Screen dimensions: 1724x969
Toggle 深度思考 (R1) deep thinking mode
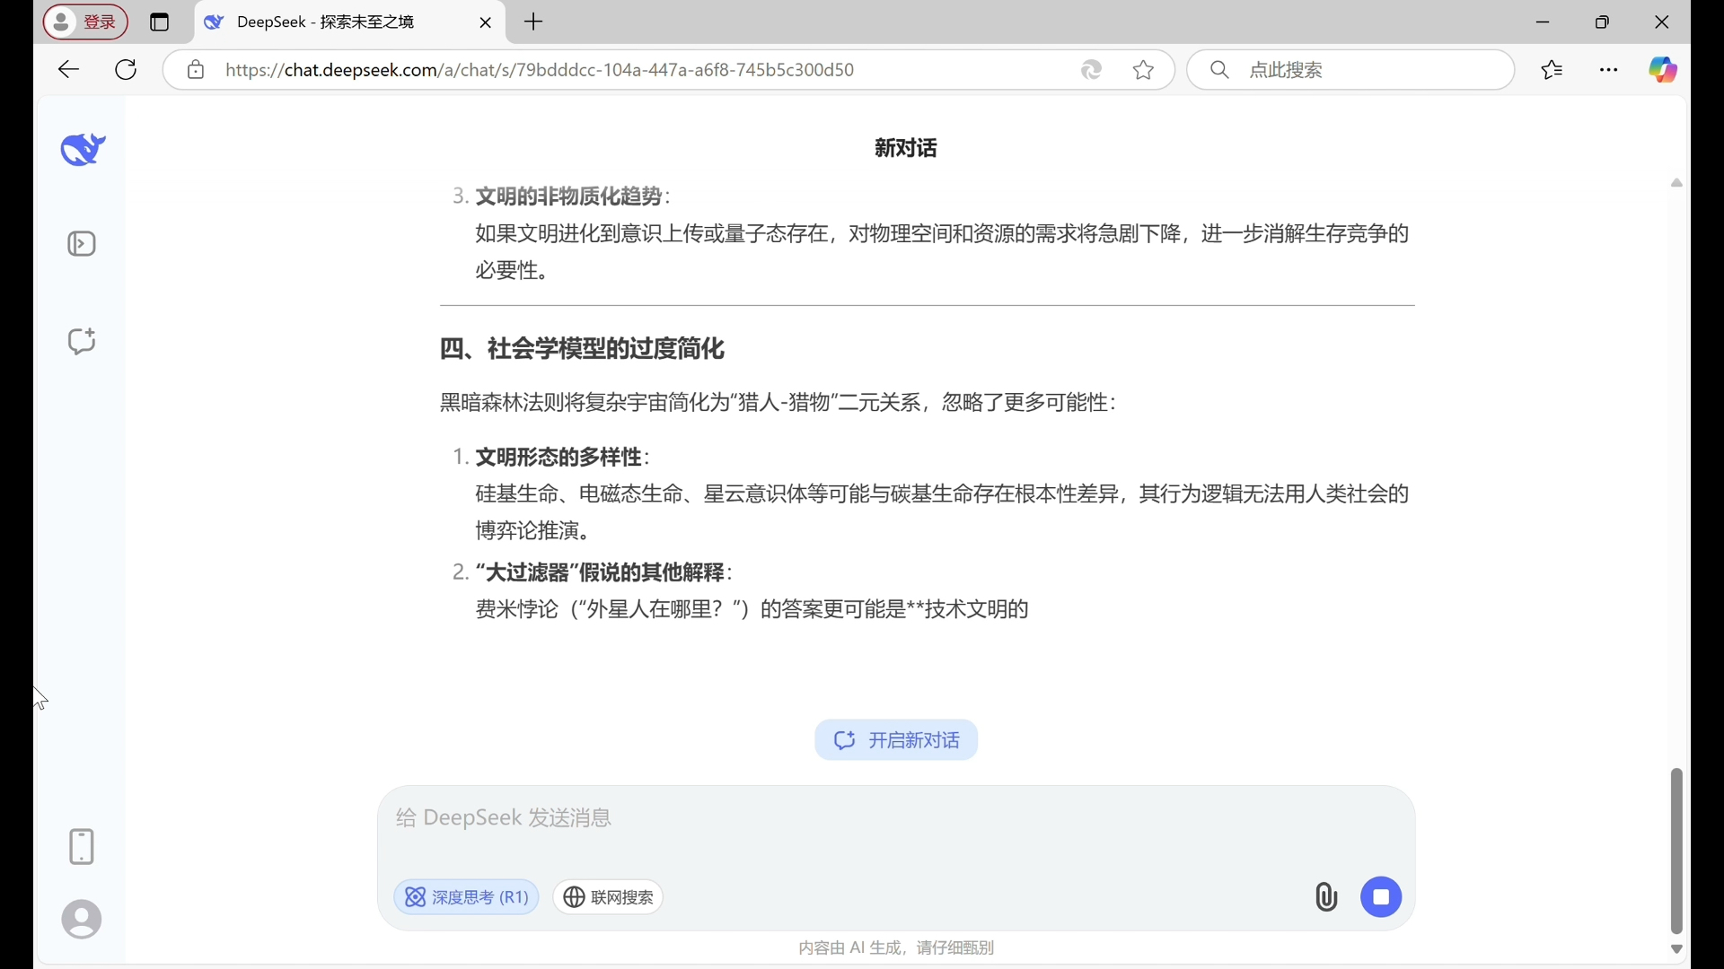click(465, 896)
